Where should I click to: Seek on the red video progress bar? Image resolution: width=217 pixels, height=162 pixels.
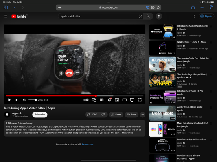click(75, 96)
